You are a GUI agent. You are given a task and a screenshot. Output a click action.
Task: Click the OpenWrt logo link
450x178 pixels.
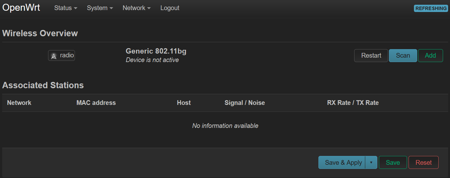coord(21,8)
